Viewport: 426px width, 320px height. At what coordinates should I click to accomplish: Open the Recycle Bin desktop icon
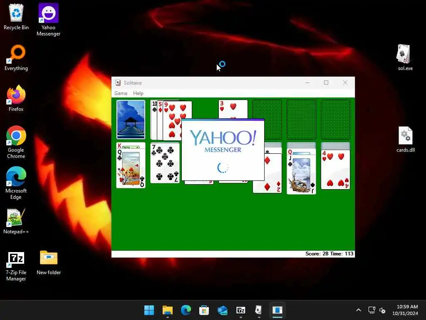coord(16,17)
